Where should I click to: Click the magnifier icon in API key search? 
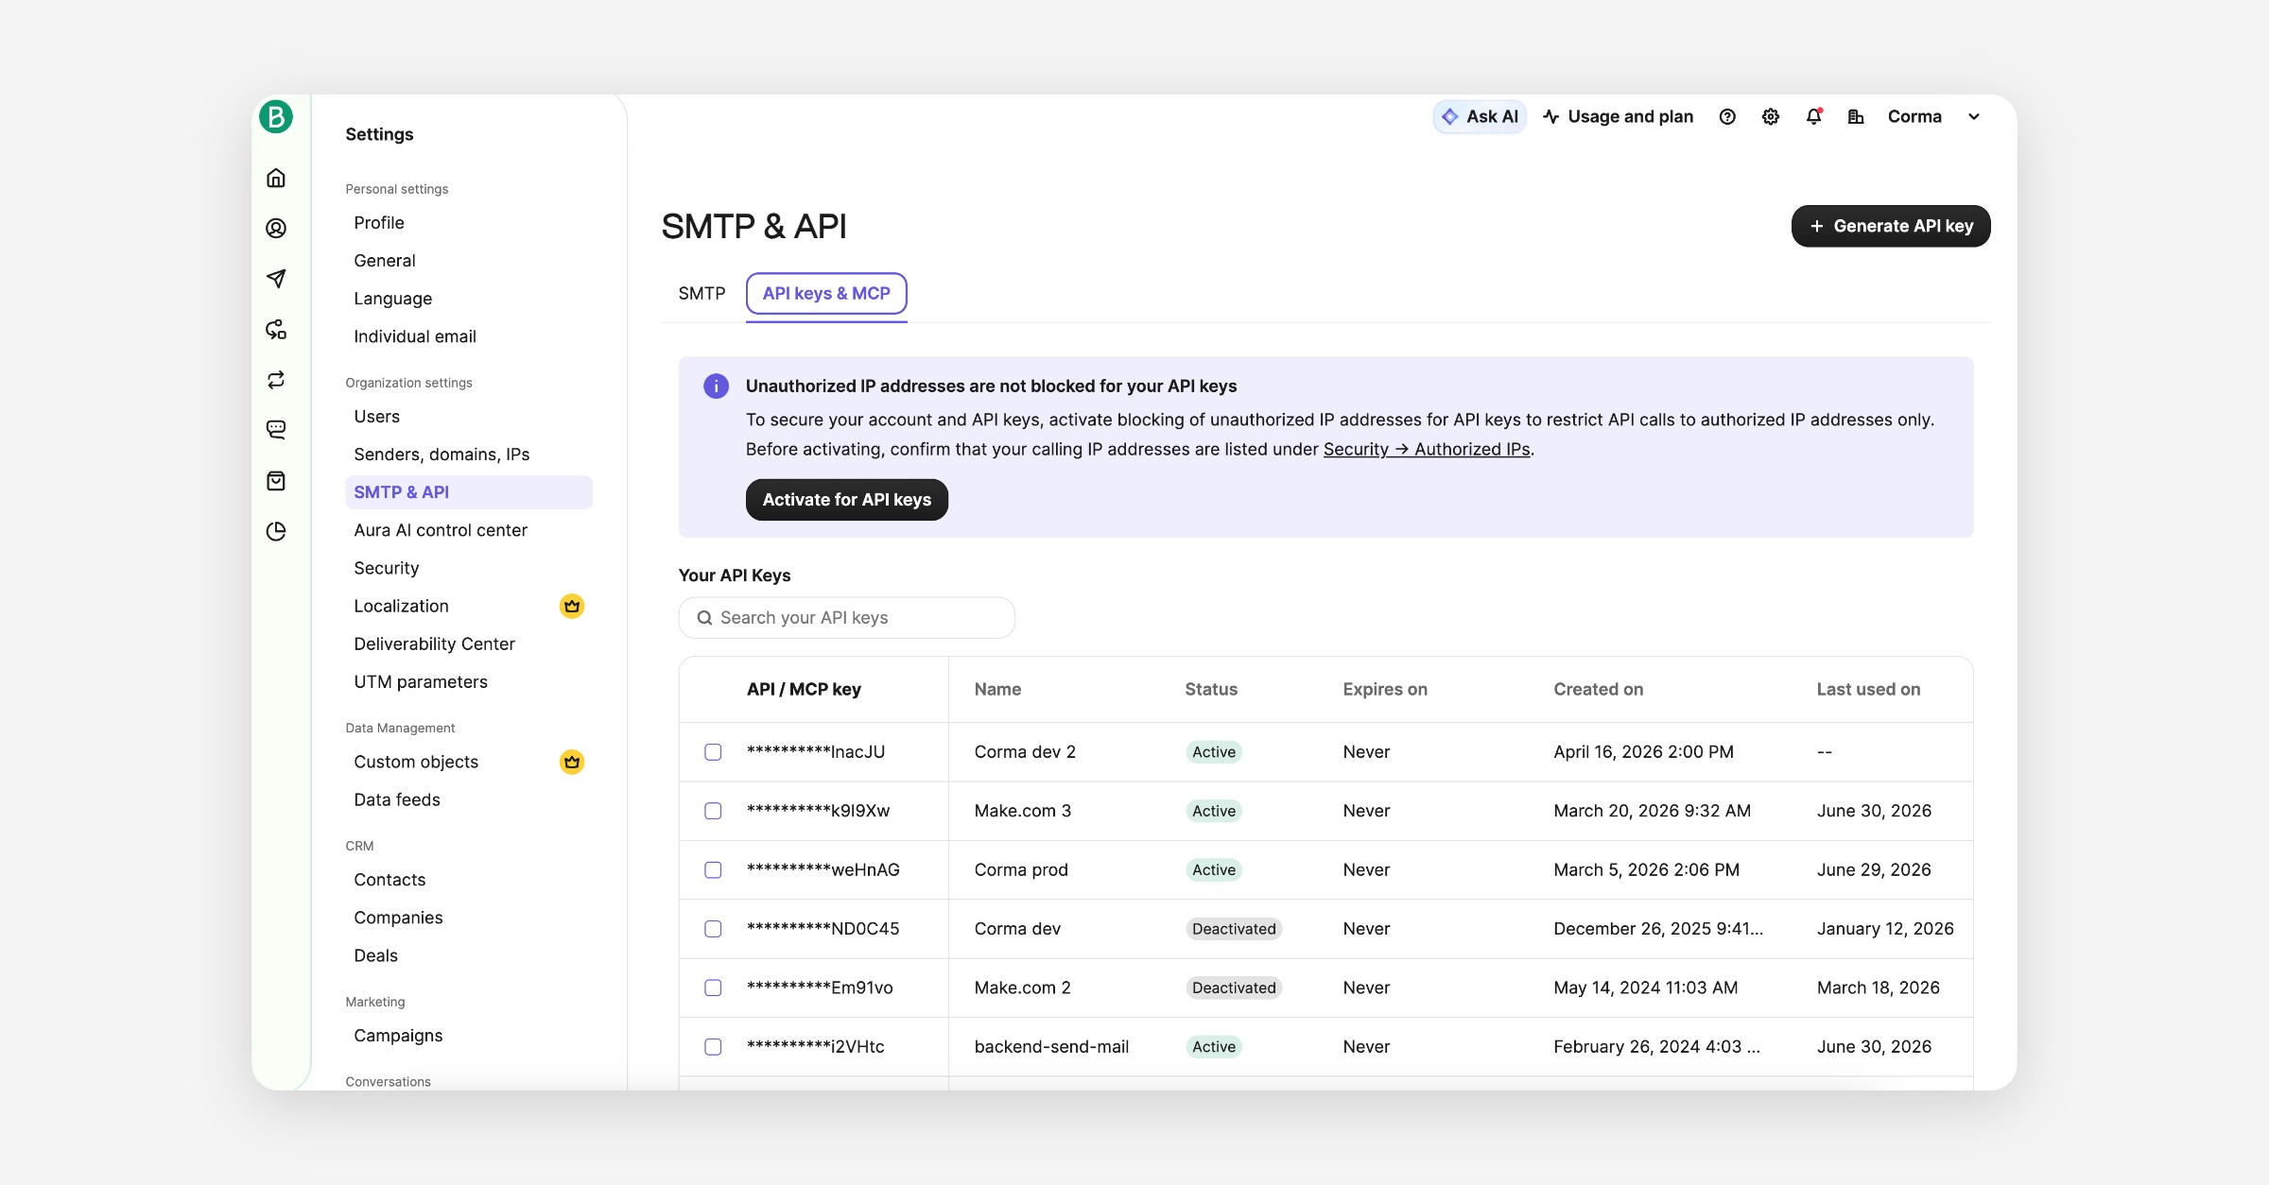point(704,618)
